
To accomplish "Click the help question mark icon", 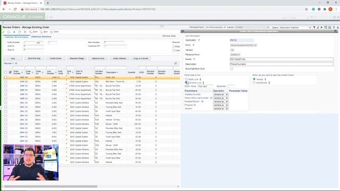I will coord(334,28).
